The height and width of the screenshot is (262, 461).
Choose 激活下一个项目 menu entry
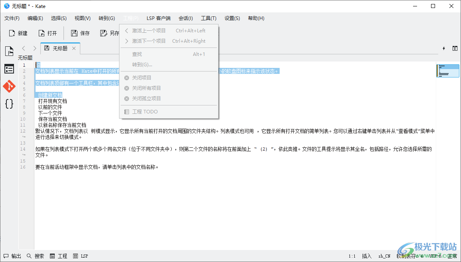pyautogui.click(x=169, y=41)
